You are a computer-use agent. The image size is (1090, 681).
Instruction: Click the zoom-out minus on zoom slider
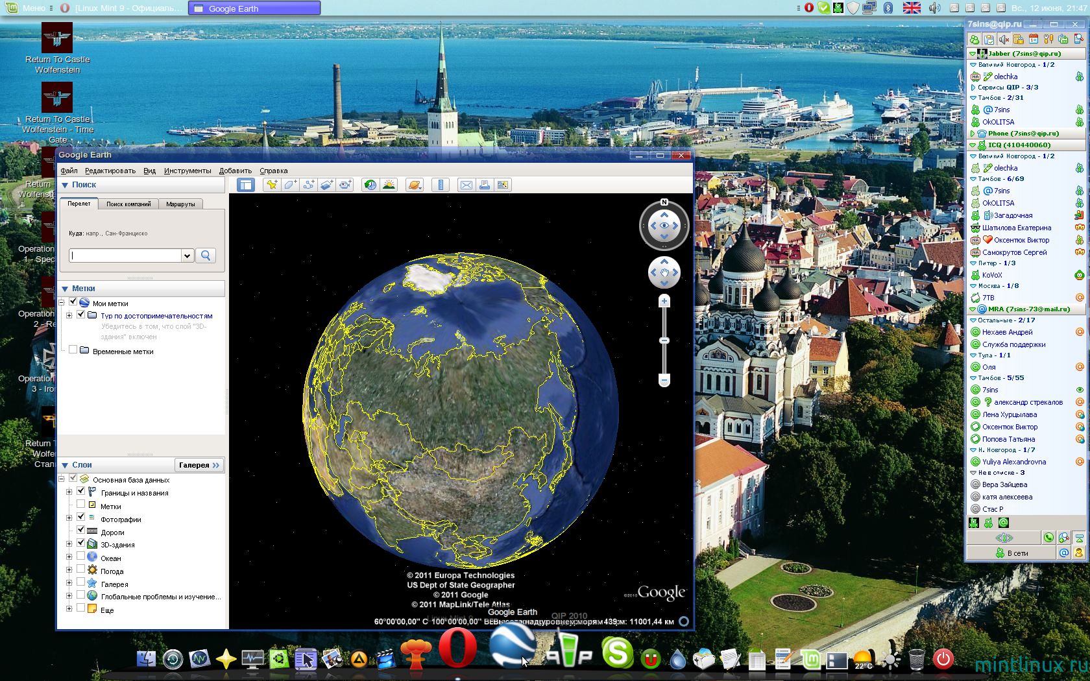[x=664, y=380]
